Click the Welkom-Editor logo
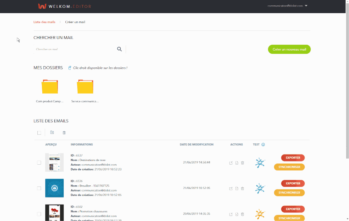 64,6
